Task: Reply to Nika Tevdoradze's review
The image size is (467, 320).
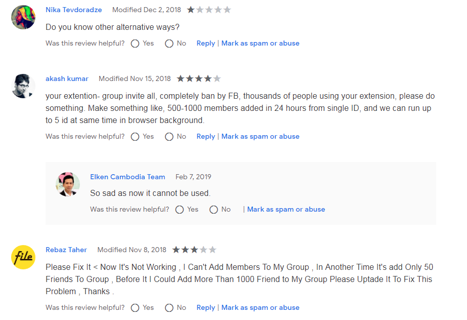Action: (x=205, y=43)
